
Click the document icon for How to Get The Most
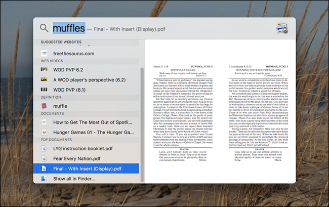tap(44, 122)
